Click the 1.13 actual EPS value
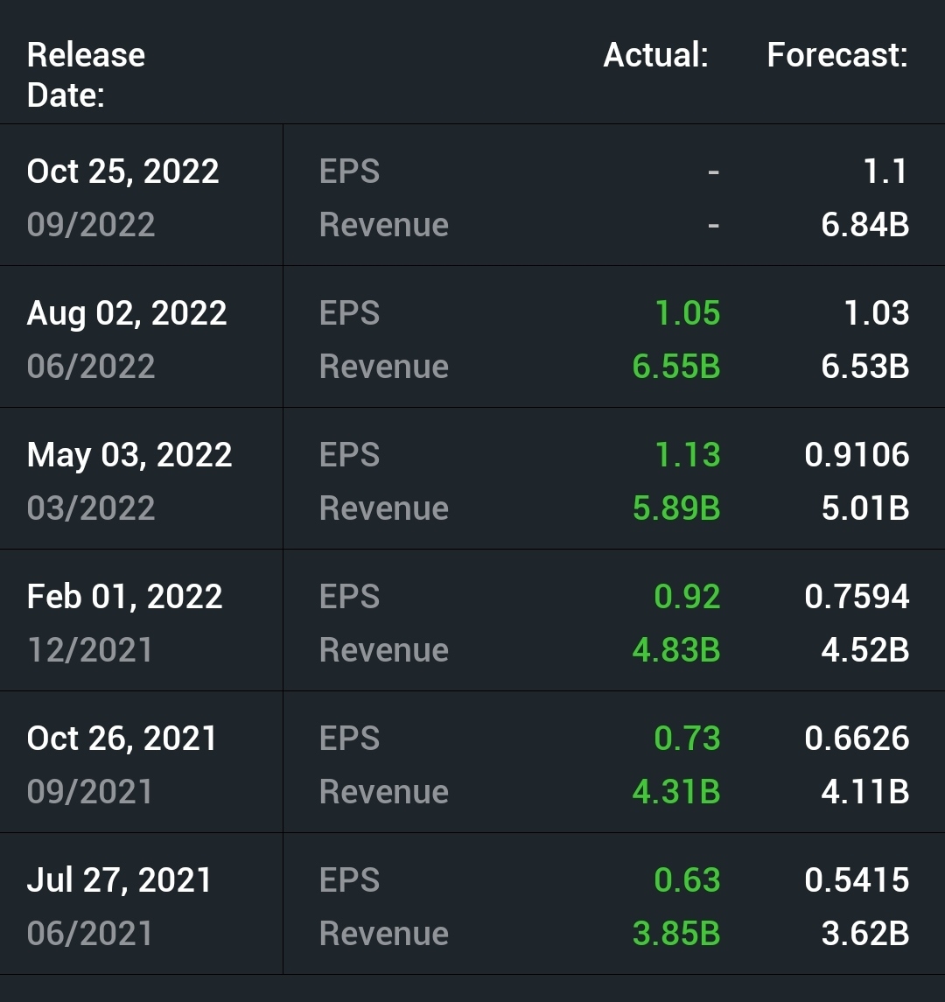Viewport: 945px width, 1002px height. 688,455
